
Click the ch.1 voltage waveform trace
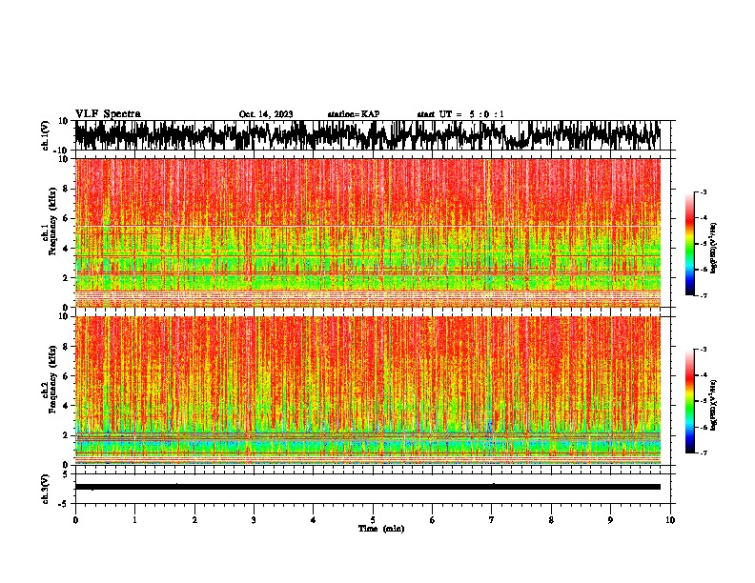click(x=367, y=135)
